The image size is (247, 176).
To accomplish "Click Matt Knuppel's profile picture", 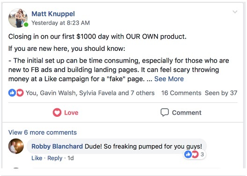I will click(18, 18).
